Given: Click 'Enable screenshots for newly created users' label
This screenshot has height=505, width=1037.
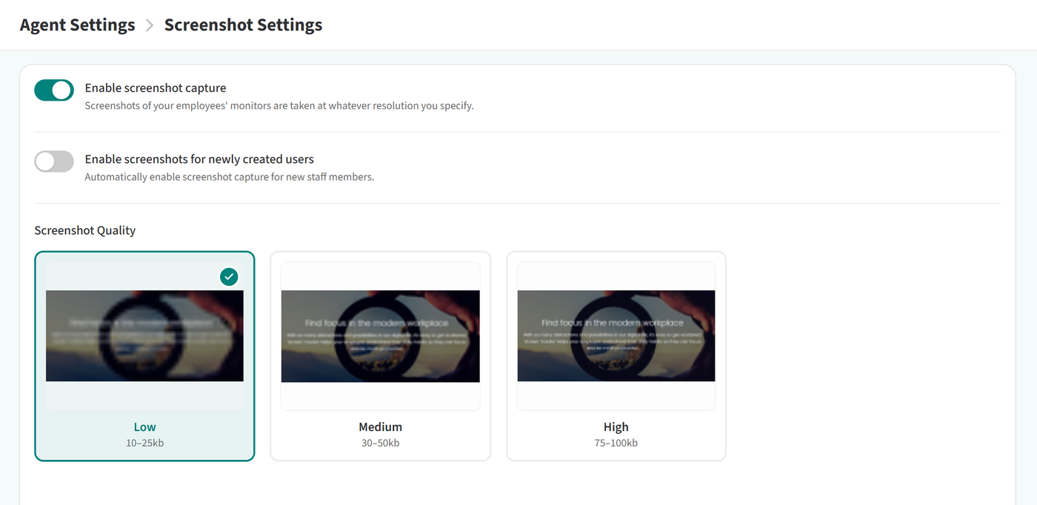Looking at the screenshot, I should click(199, 159).
